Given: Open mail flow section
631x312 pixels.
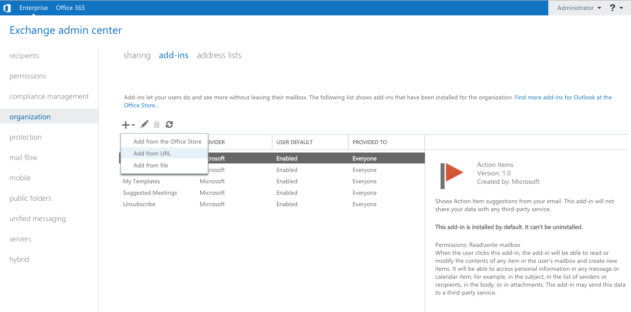Looking at the screenshot, I should 23,157.
